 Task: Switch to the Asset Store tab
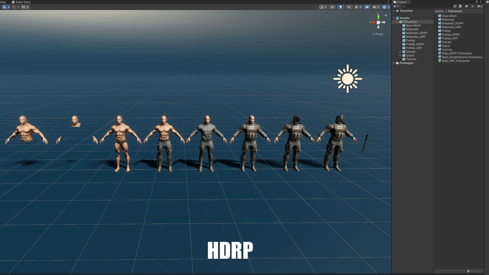pos(21,2)
